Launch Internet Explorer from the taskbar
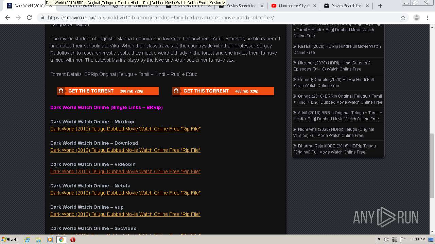435x244 pixels. click(27, 240)
